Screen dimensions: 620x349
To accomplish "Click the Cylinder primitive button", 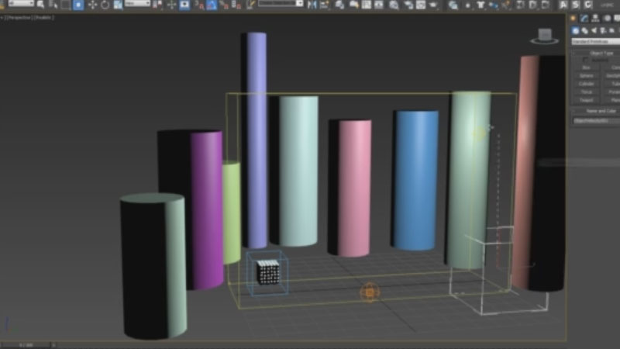I will point(587,83).
